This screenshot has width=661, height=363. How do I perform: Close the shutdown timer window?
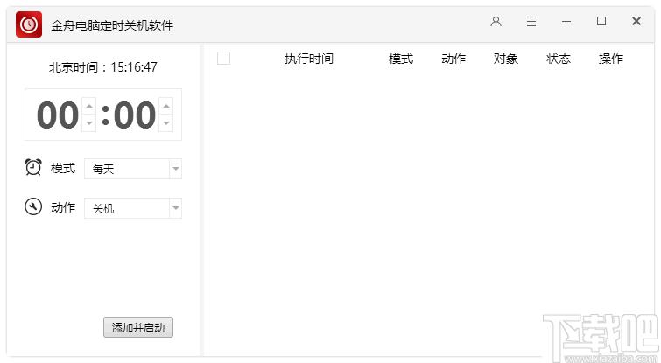click(x=636, y=21)
